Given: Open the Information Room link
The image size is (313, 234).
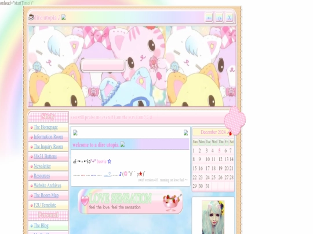Looking at the screenshot, I should [x=48, y=137].
